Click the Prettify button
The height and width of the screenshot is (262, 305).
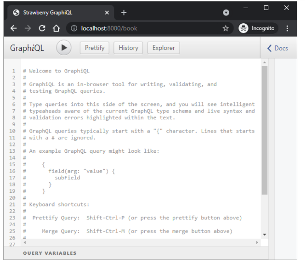pos(95,48)
